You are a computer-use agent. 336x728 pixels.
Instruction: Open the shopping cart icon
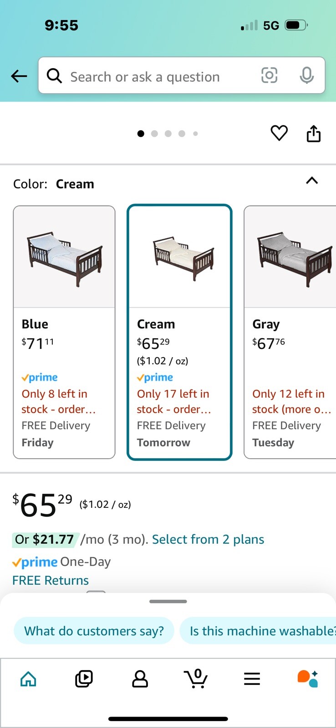(196, 679)
